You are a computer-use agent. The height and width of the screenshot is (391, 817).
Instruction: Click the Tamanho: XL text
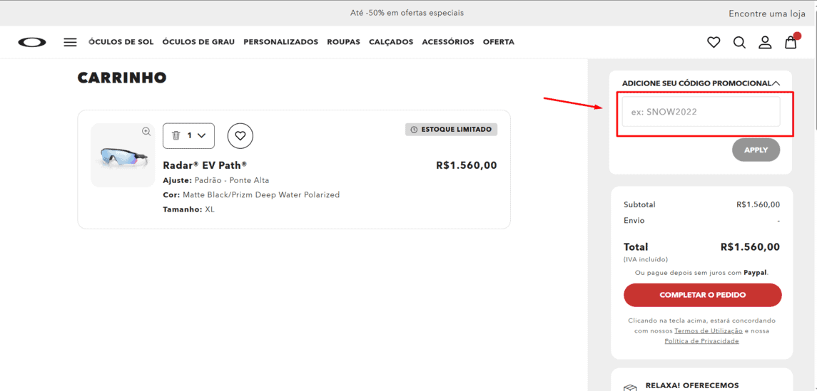(x=188, y=209)
